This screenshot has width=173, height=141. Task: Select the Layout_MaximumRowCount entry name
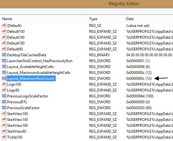click(31, 78)
